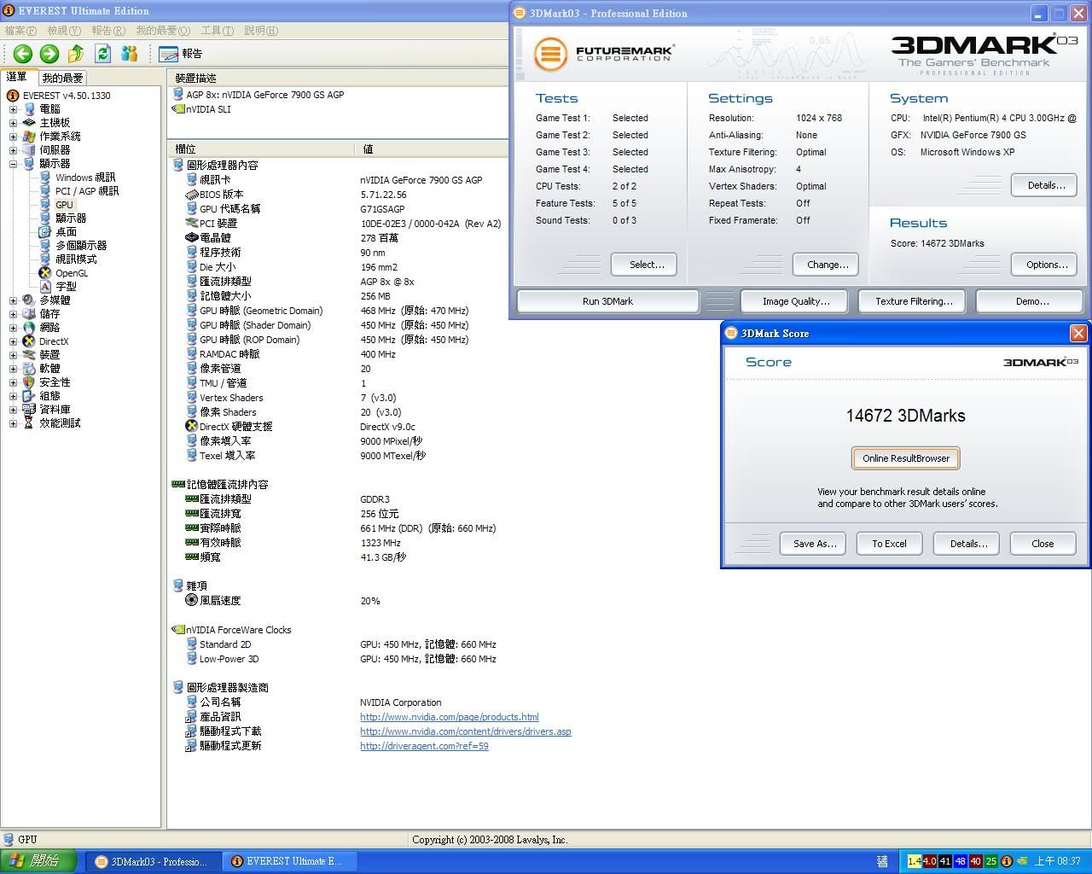The width and height of the screenshot is (1092, 874).
Task: Click the 報告 report toolbar button
Action: [x=181, y=54]
